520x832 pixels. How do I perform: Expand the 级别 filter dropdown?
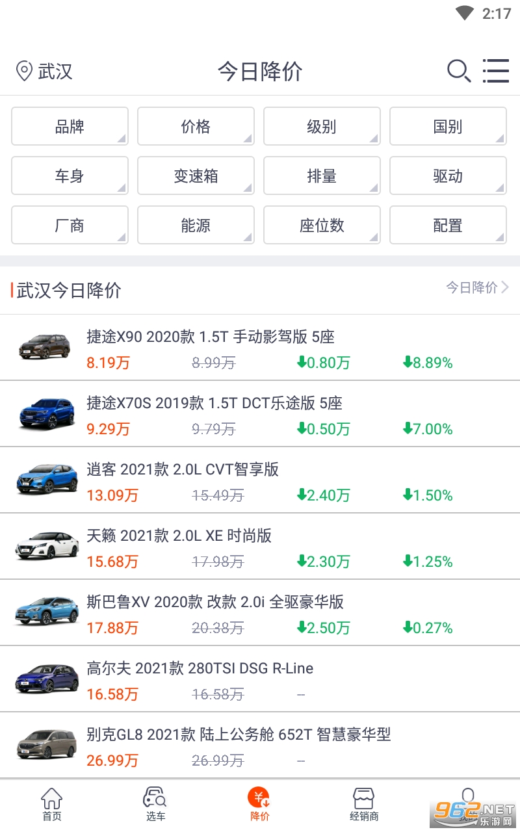click(322, 126)
